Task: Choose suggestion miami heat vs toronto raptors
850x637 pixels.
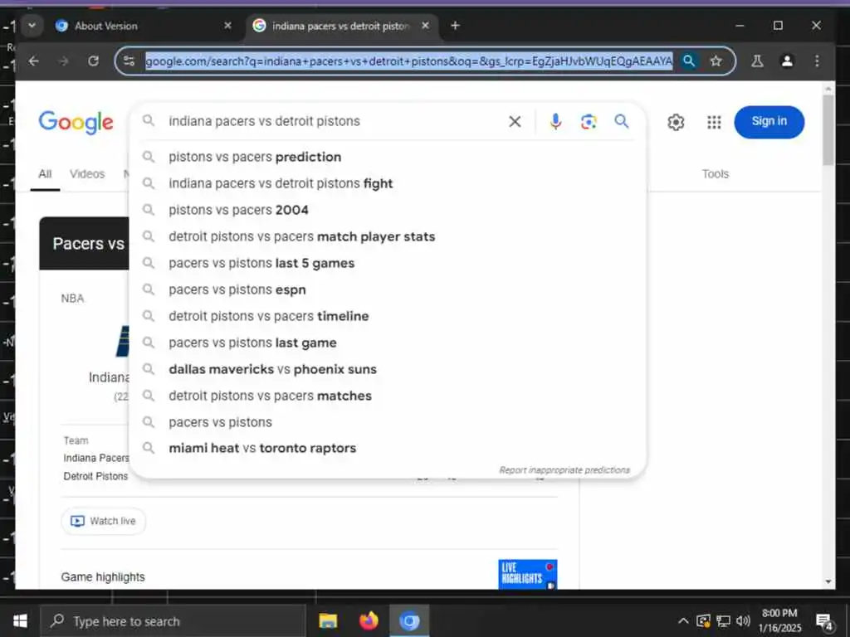Action: [x=388, y=449]
